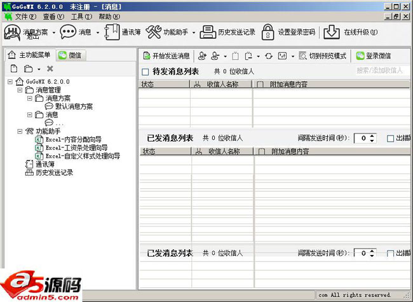Click the delete X icon in left panel
413x302 pixels.
tap(50, 69)
